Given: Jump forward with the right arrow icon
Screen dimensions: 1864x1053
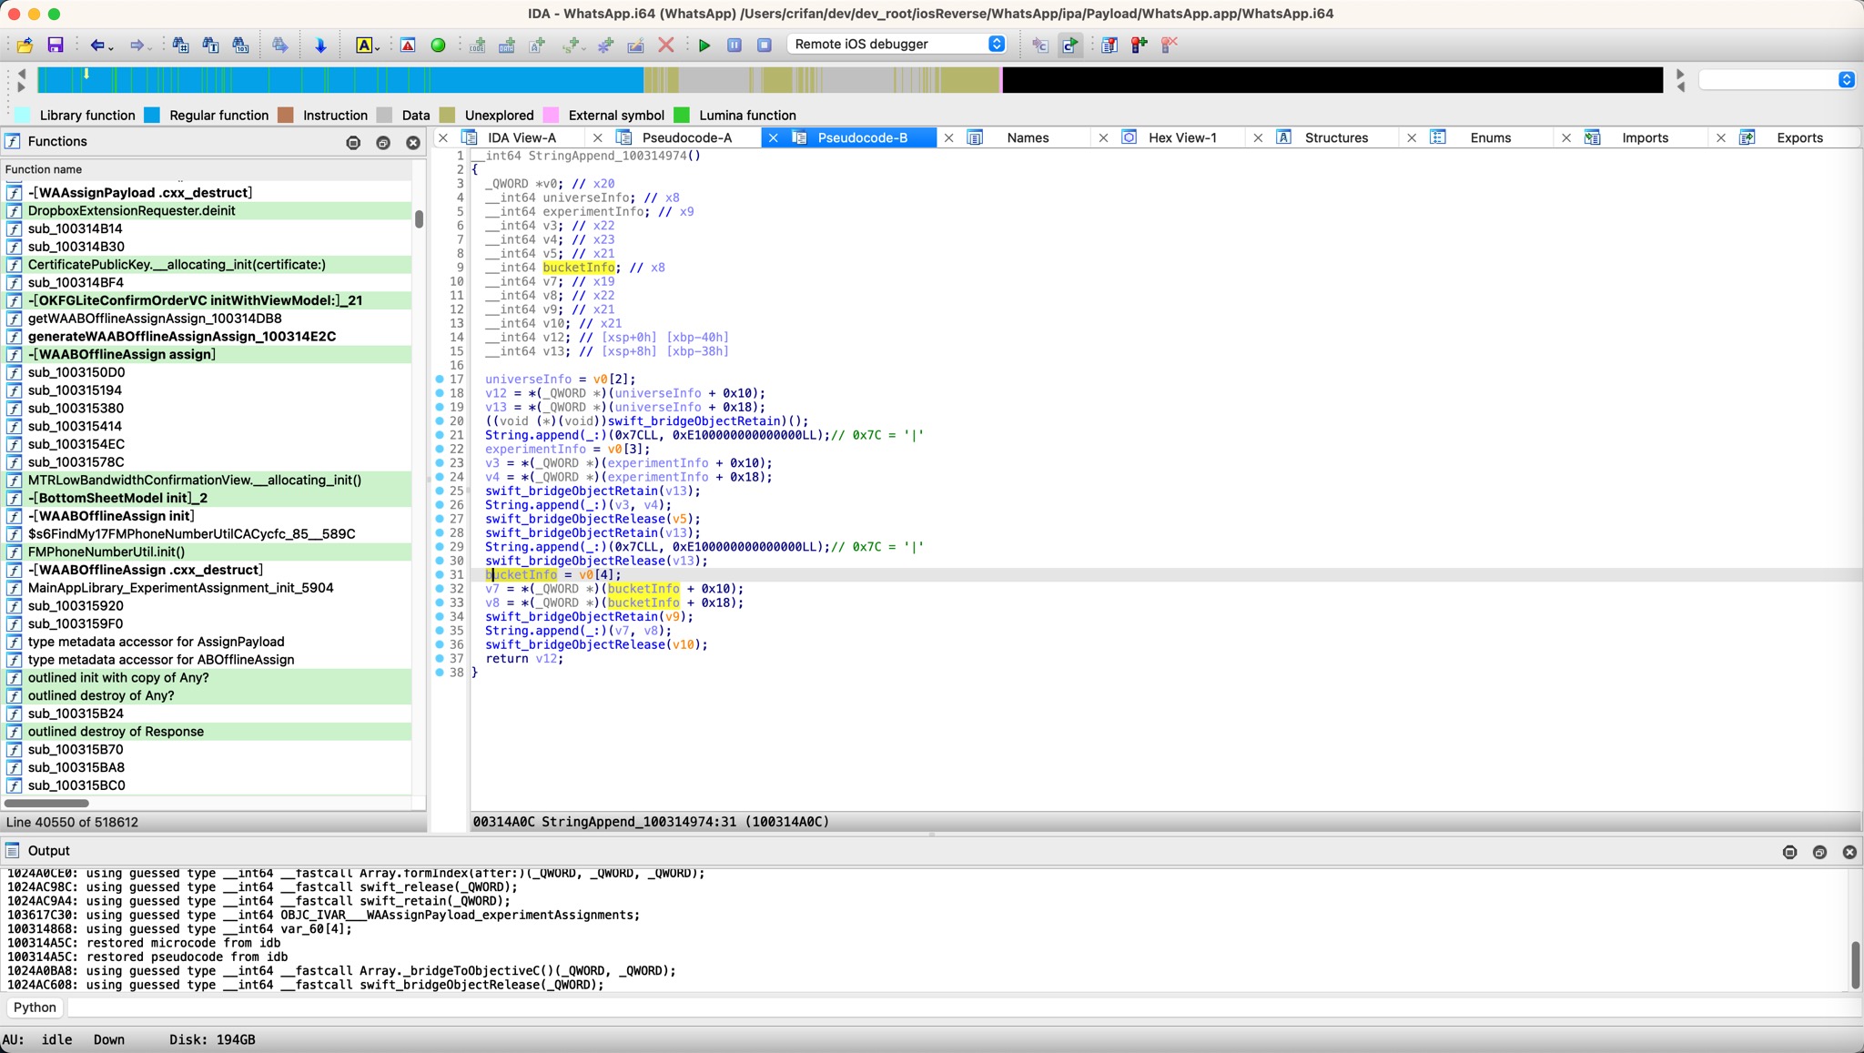Looking at the screenshot, I should (x=137, y=45).
